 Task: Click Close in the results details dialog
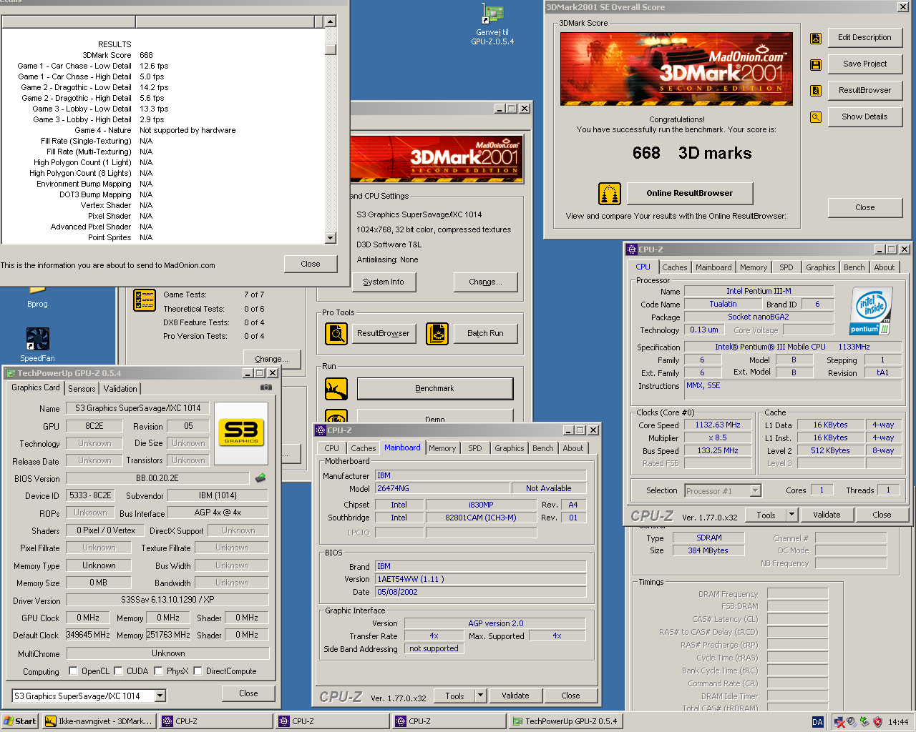[x=311, y=264]
